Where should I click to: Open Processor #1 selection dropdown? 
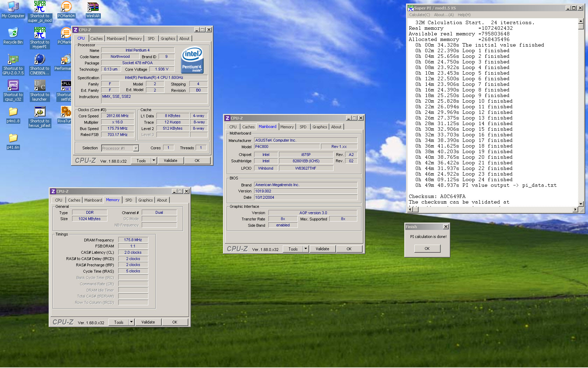136,148
